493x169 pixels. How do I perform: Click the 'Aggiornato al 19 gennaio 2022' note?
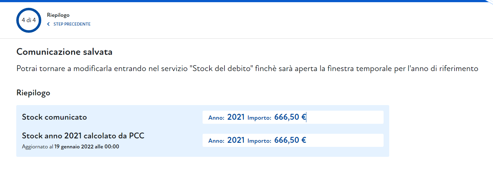point(70,147)
